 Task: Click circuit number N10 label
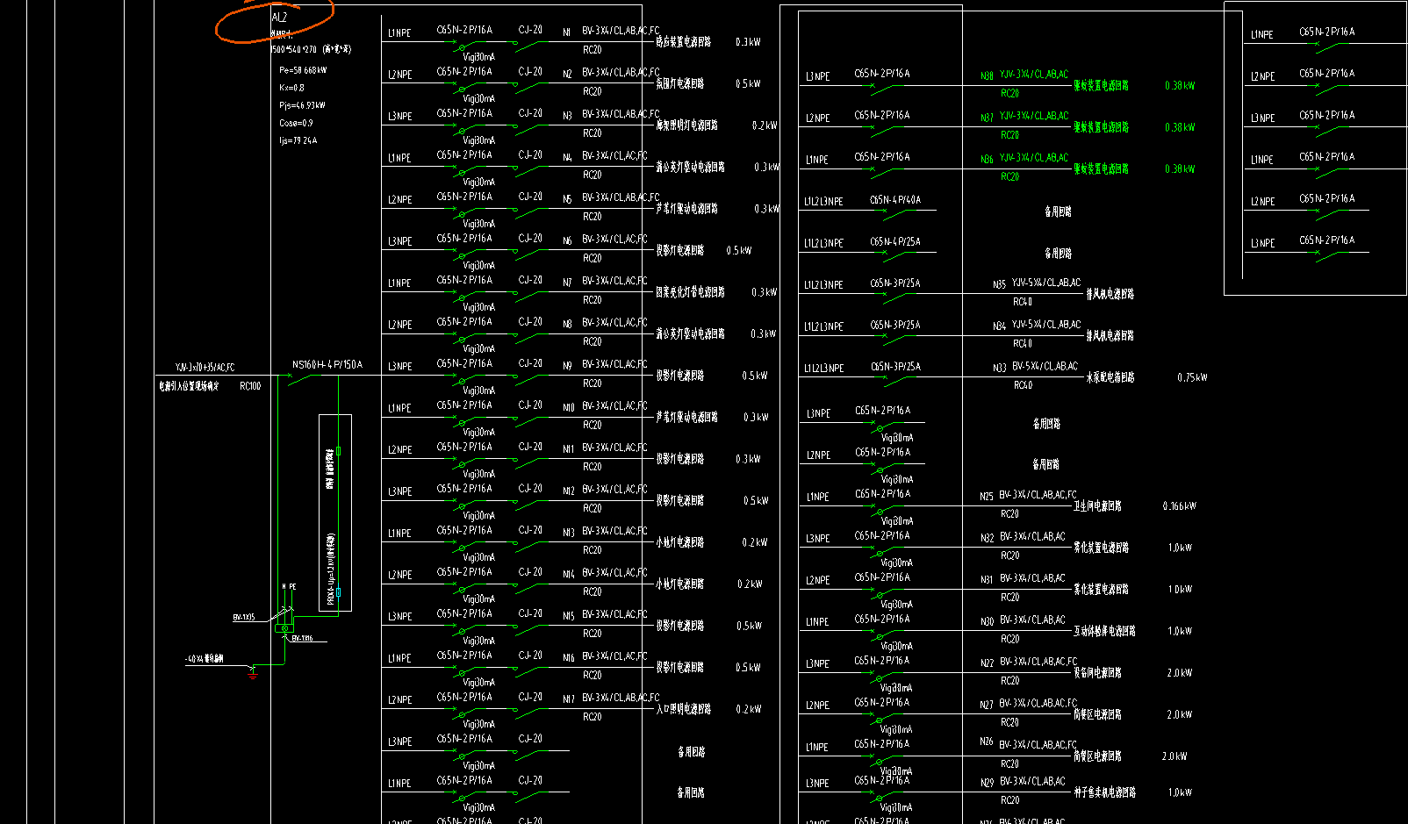tap(569, 408)
